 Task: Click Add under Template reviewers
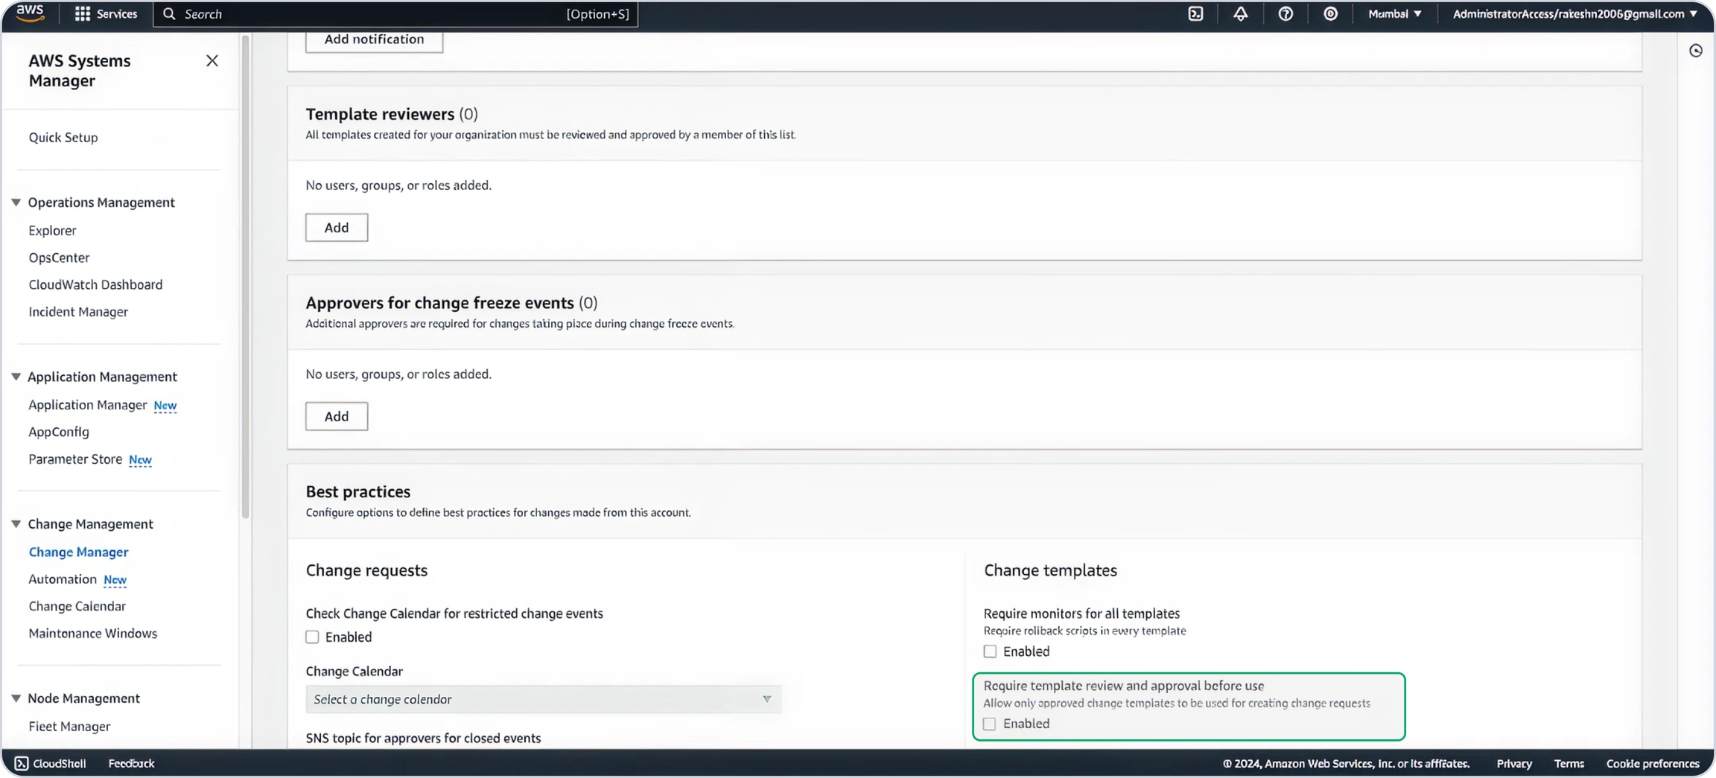(x=337, y=228)
